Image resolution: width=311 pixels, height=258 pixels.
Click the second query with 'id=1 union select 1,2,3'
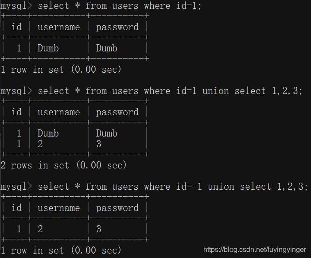pyautogui.click(x=170, y=91)
